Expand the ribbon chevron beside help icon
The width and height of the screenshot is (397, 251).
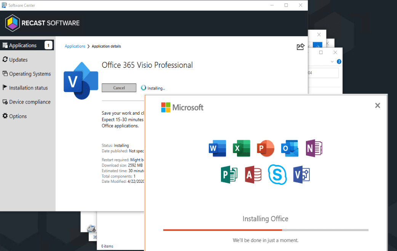click(x=332, y=62)
